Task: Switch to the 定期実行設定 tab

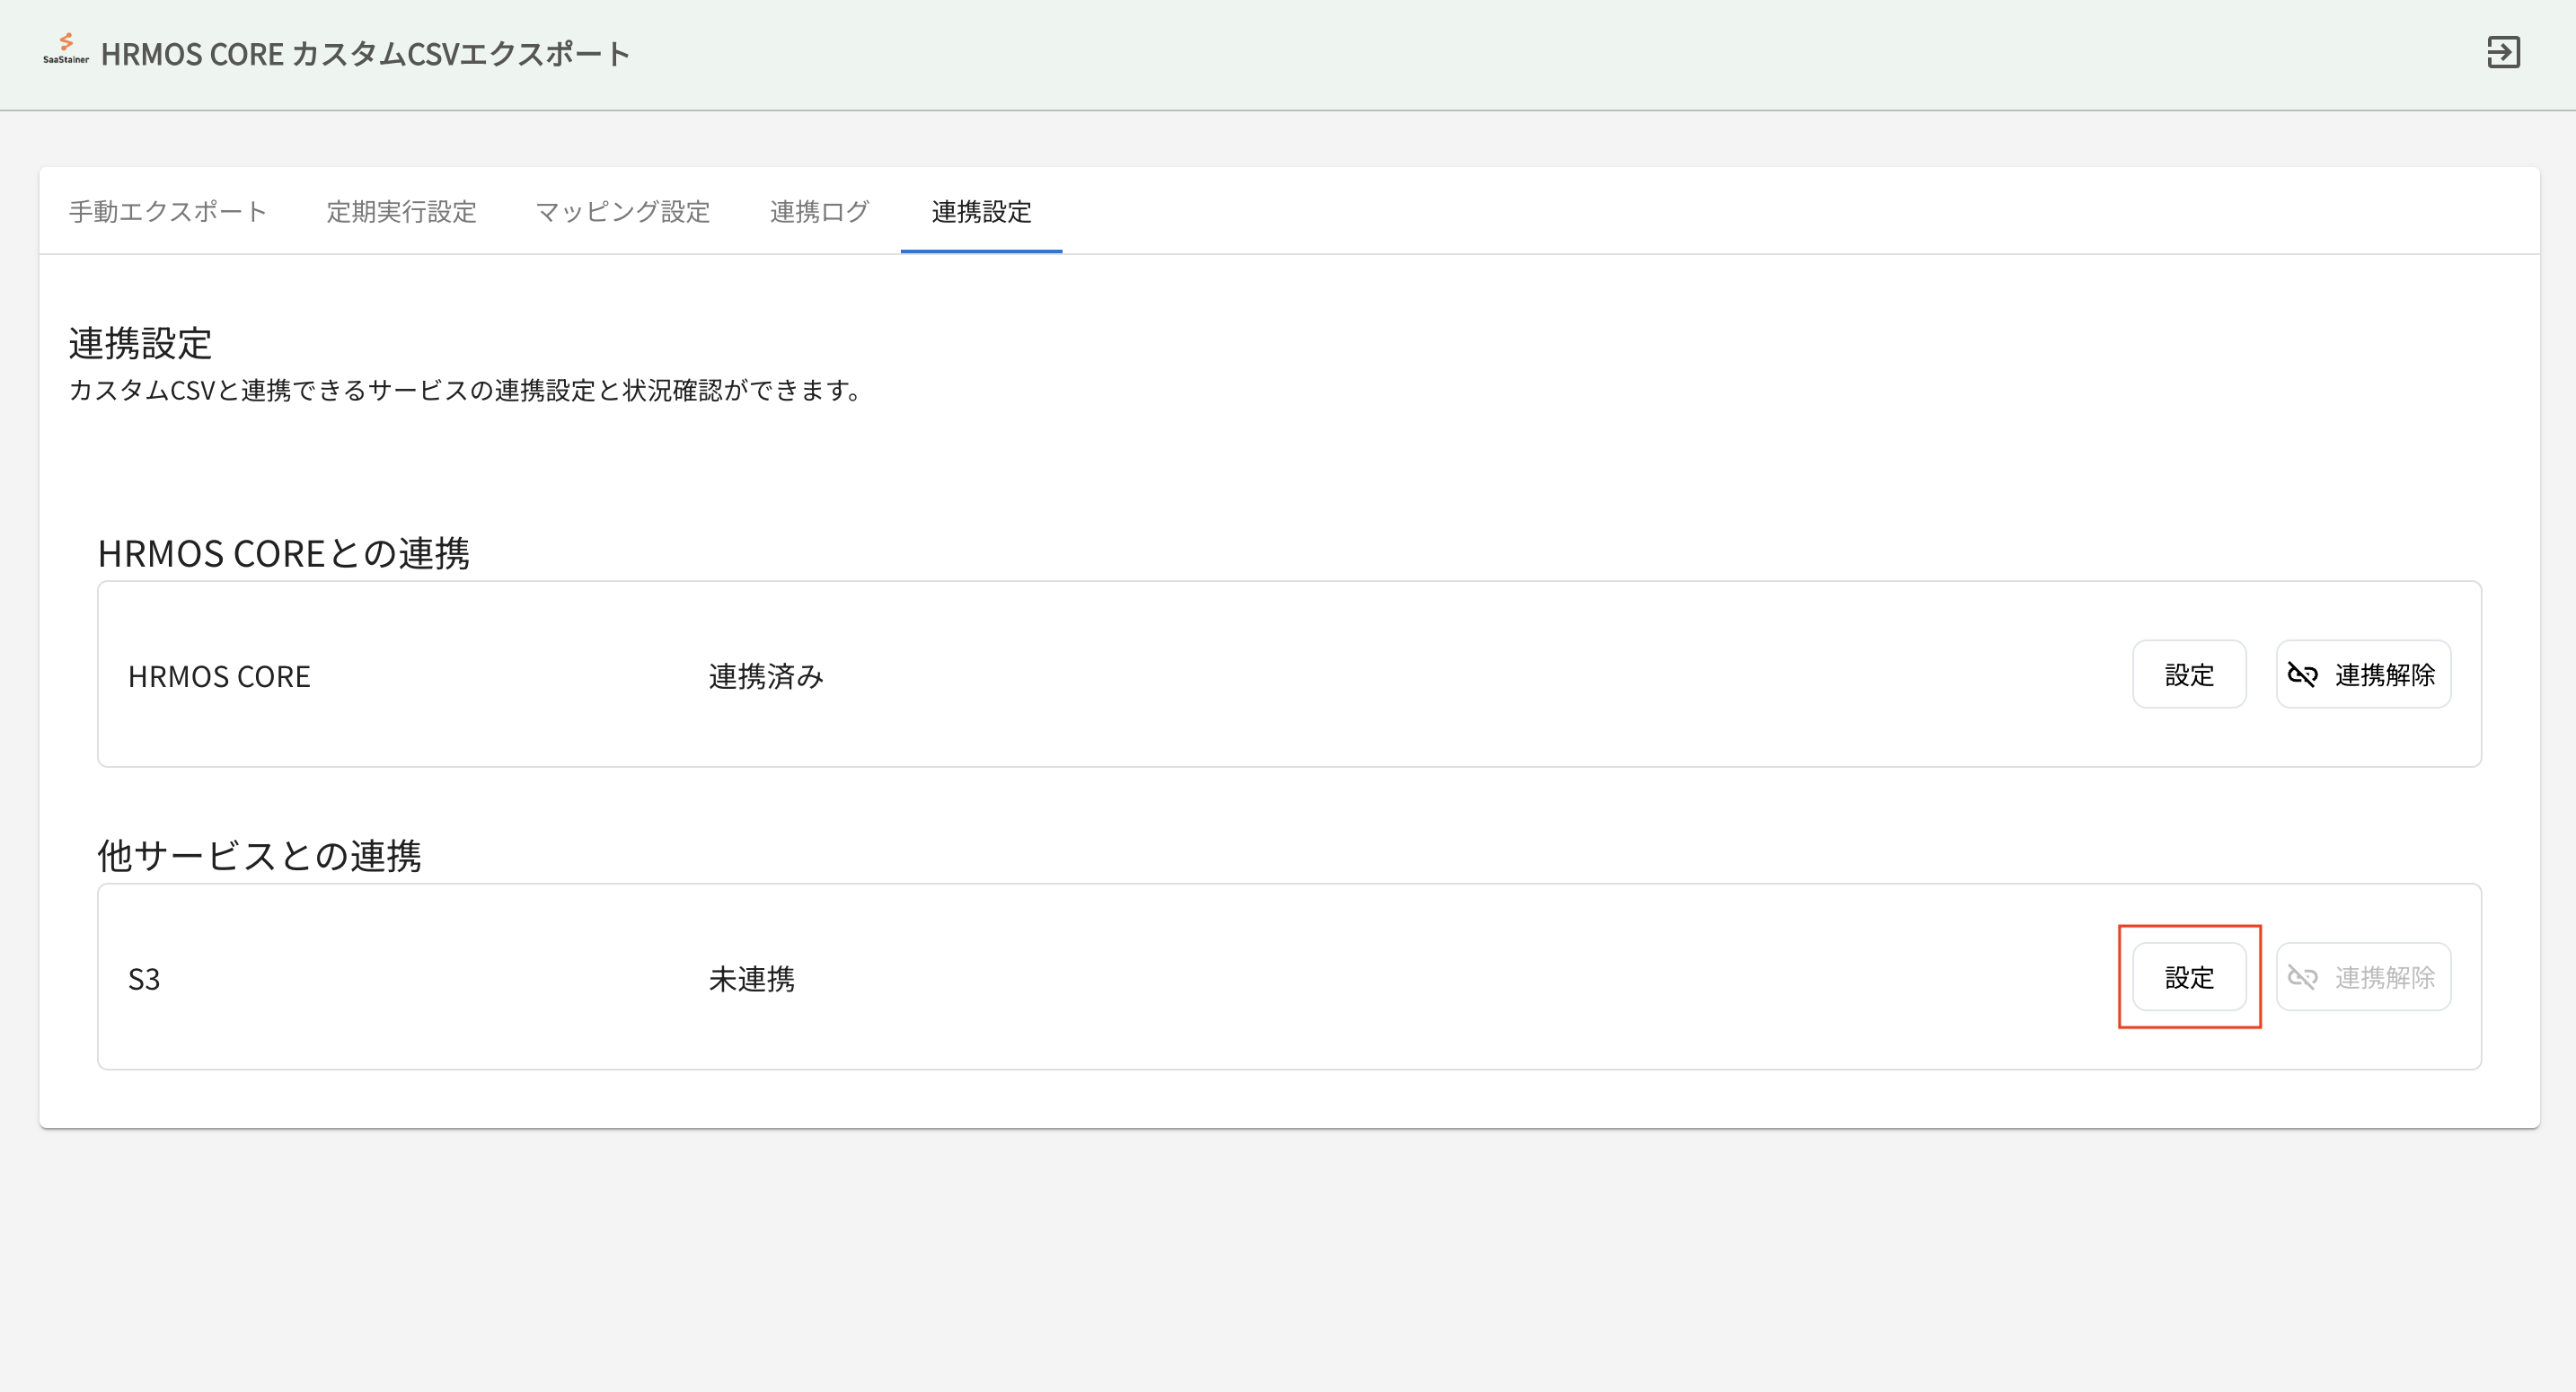Action: [401, 212]
